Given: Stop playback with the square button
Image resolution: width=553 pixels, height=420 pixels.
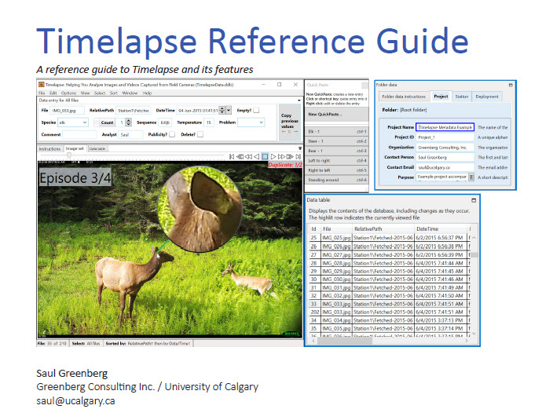Looking at the screenshot, I should pos(265,156).
